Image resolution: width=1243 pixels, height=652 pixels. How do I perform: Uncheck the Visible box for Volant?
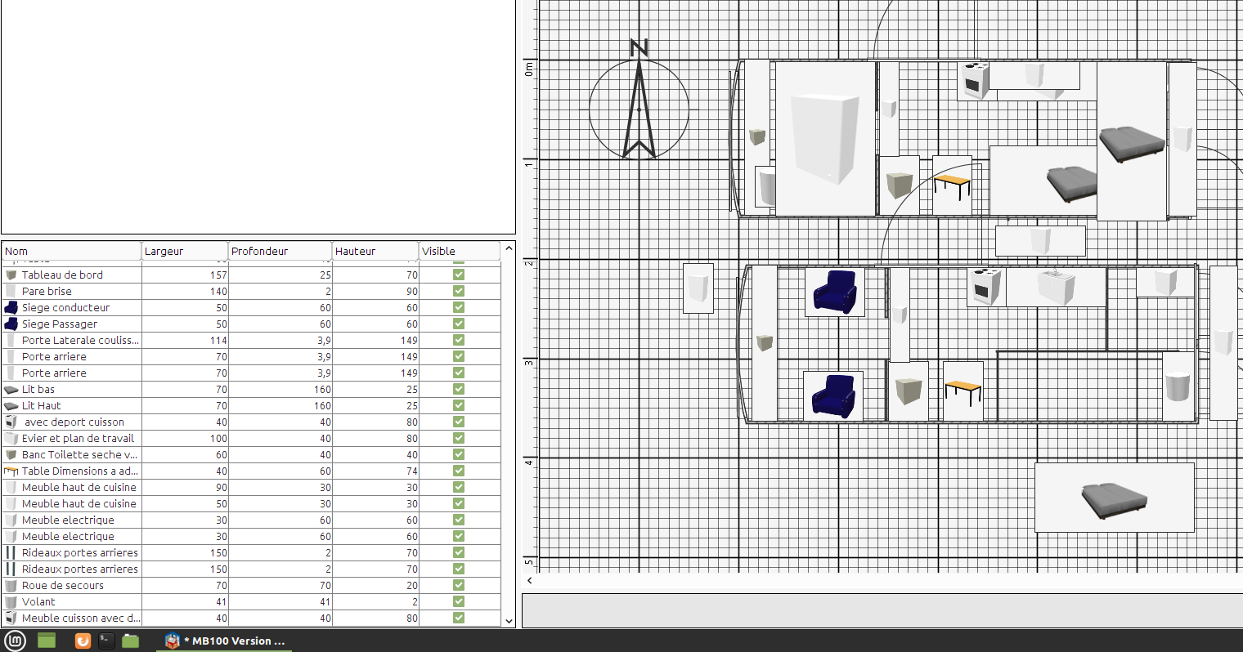tap(459, 602)
